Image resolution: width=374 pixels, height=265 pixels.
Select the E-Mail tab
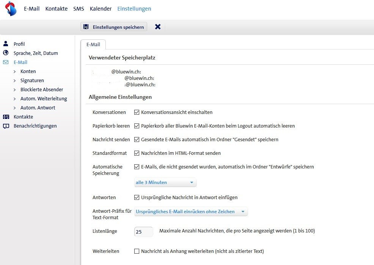[93, 44]
